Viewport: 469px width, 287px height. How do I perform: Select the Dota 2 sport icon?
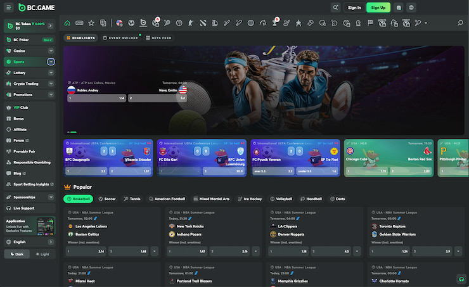[203, 23]
